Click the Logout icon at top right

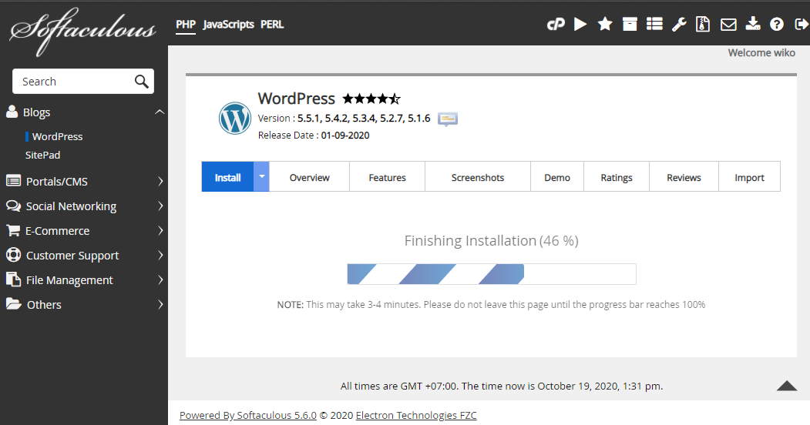click(802, 24)
